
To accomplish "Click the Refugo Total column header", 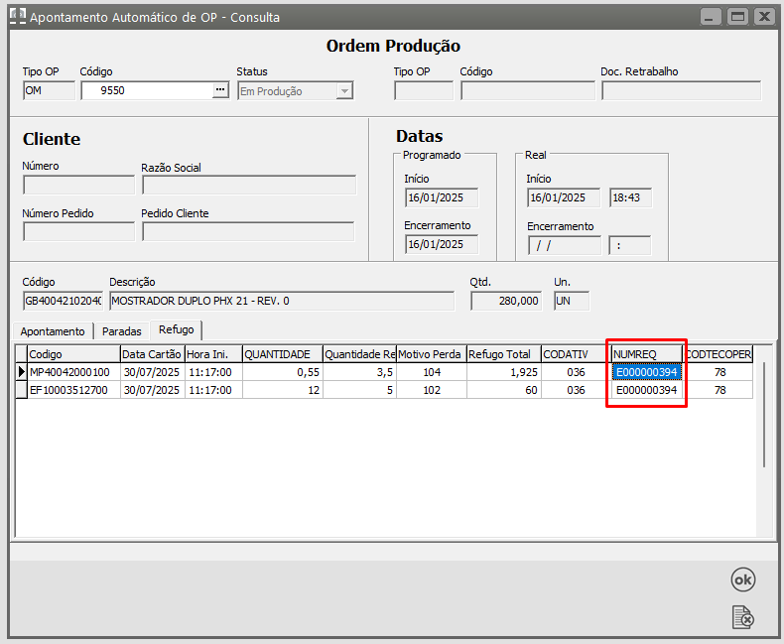I will [502, 353].
